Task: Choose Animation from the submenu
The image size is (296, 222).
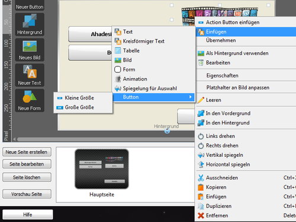Action: [x=153, y=79]
